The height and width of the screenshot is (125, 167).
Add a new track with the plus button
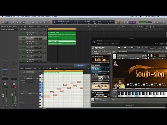[21, 30]
